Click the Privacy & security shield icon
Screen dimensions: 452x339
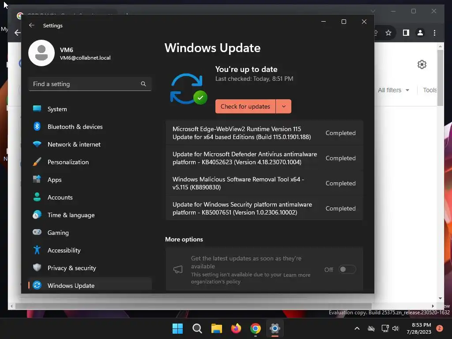pos(37,267)
